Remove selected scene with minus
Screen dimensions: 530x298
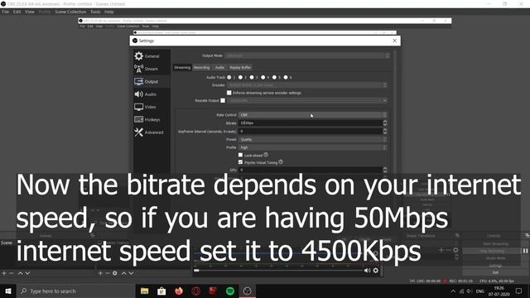[11, 273]
